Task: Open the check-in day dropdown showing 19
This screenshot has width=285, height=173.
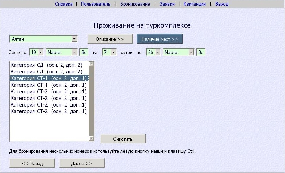Action: pyautogui.click(x=36, y=52)
